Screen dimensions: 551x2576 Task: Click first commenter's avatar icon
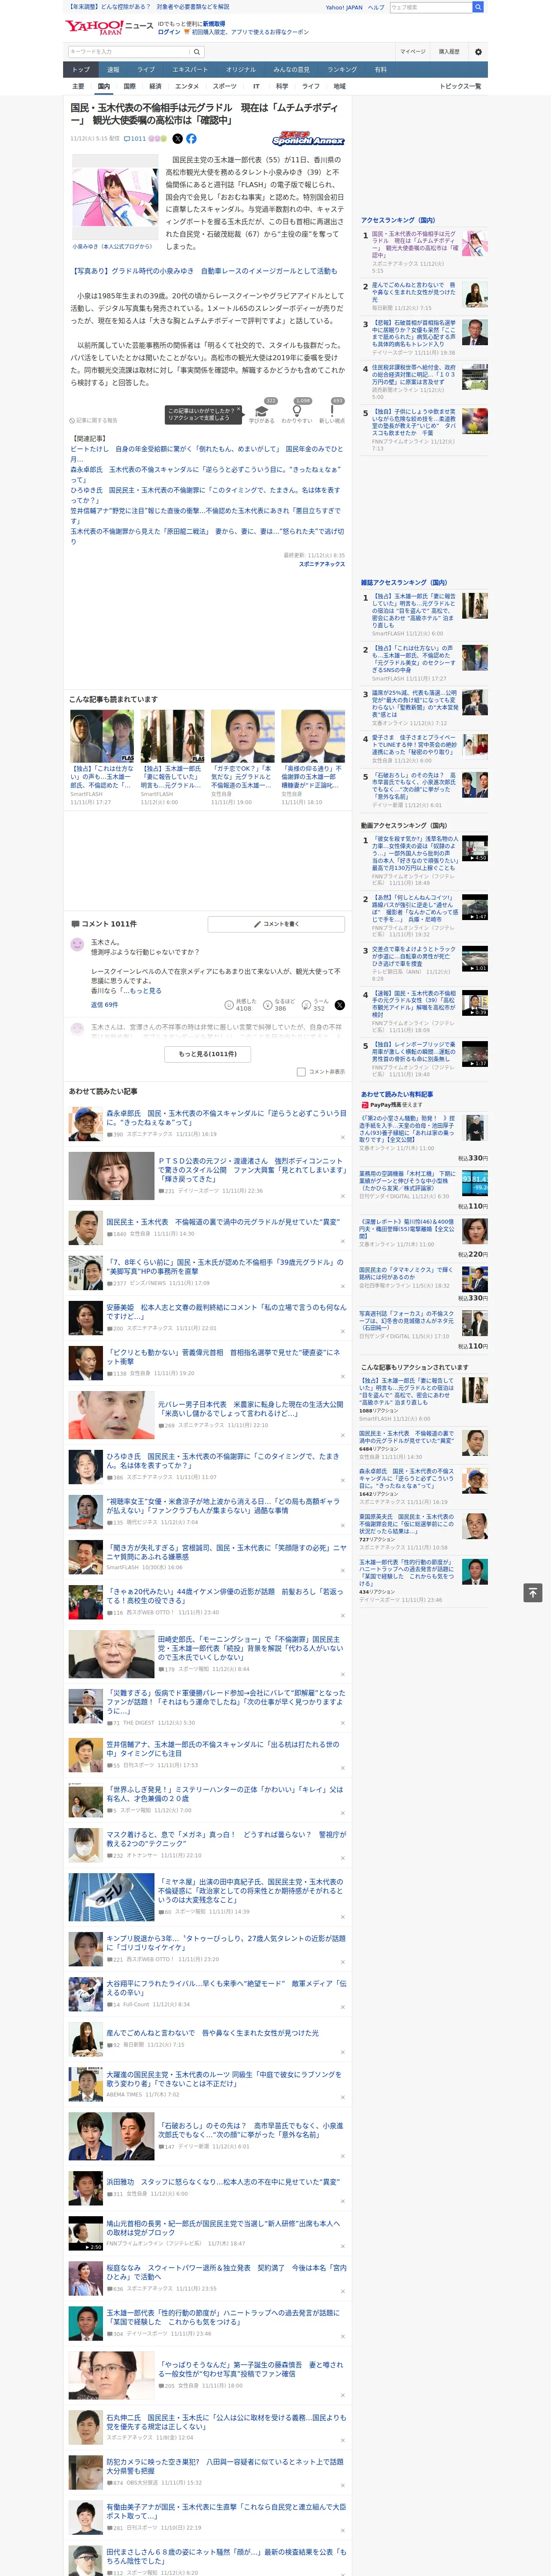pyautogui.click(x=77, y=944)
